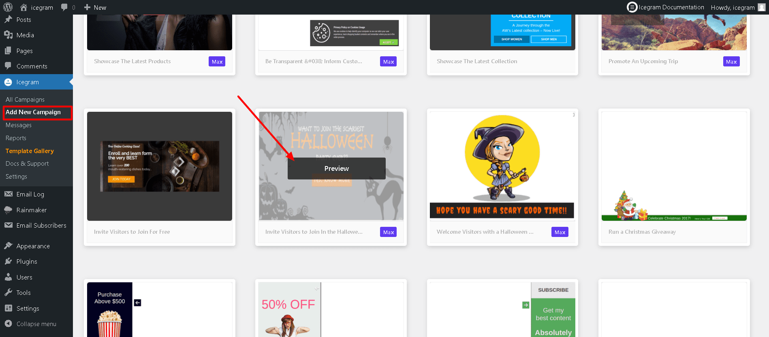Click Max badge on Showcase Latest Products
The height and width of the screenshot is (337, 769).
[x=217, y=62]
